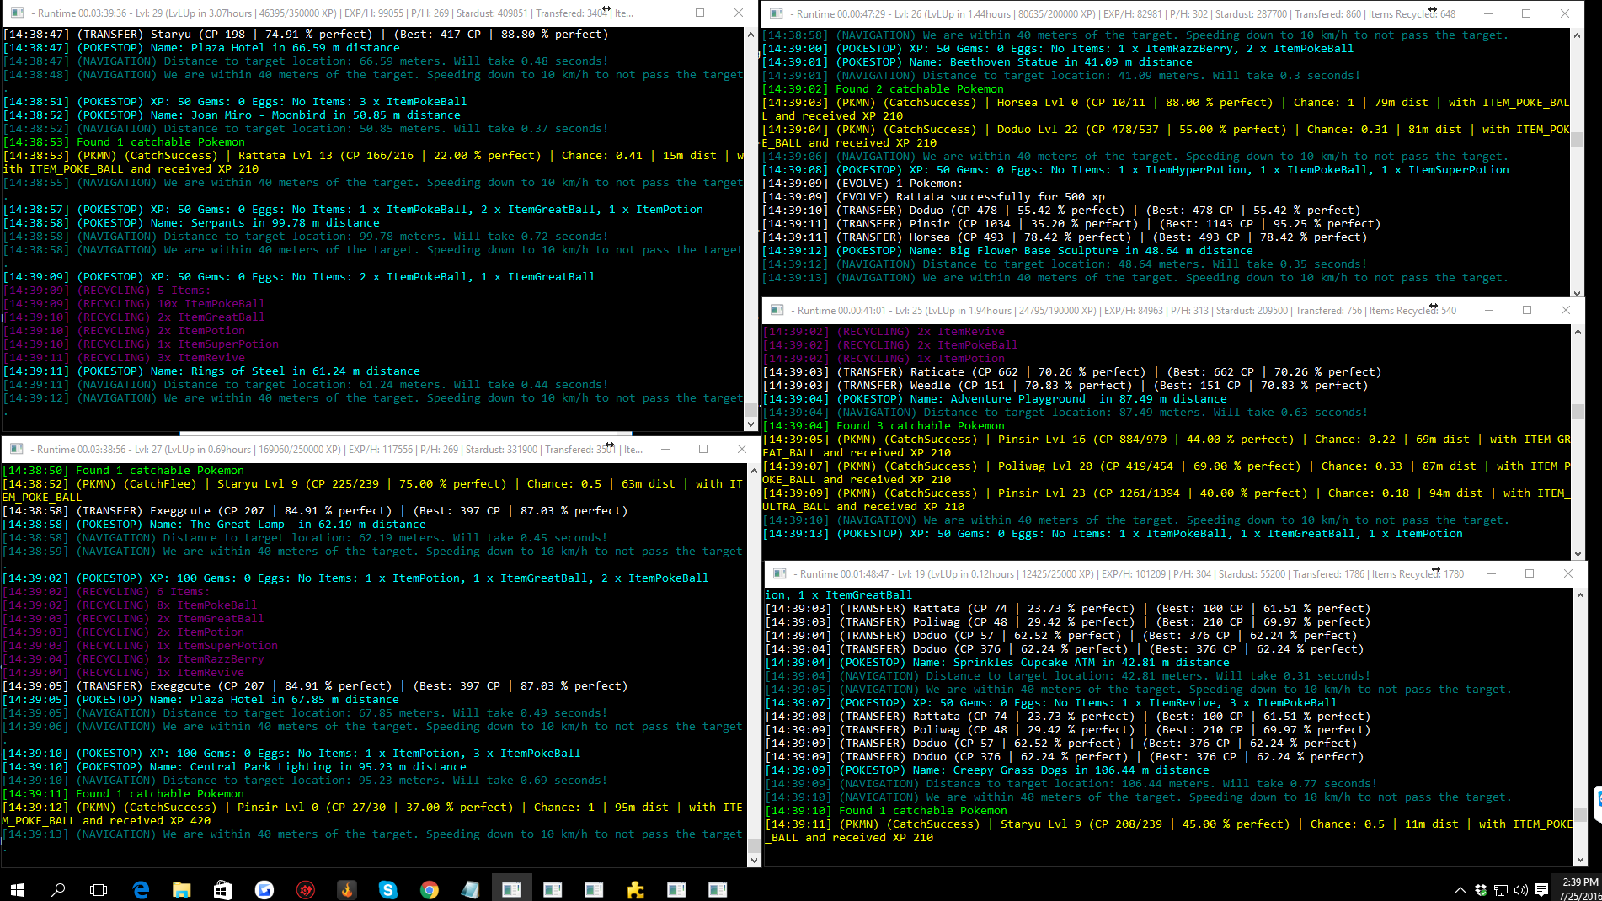
Task: Open the round Google G taskbar app
Action: click(264, 889)
